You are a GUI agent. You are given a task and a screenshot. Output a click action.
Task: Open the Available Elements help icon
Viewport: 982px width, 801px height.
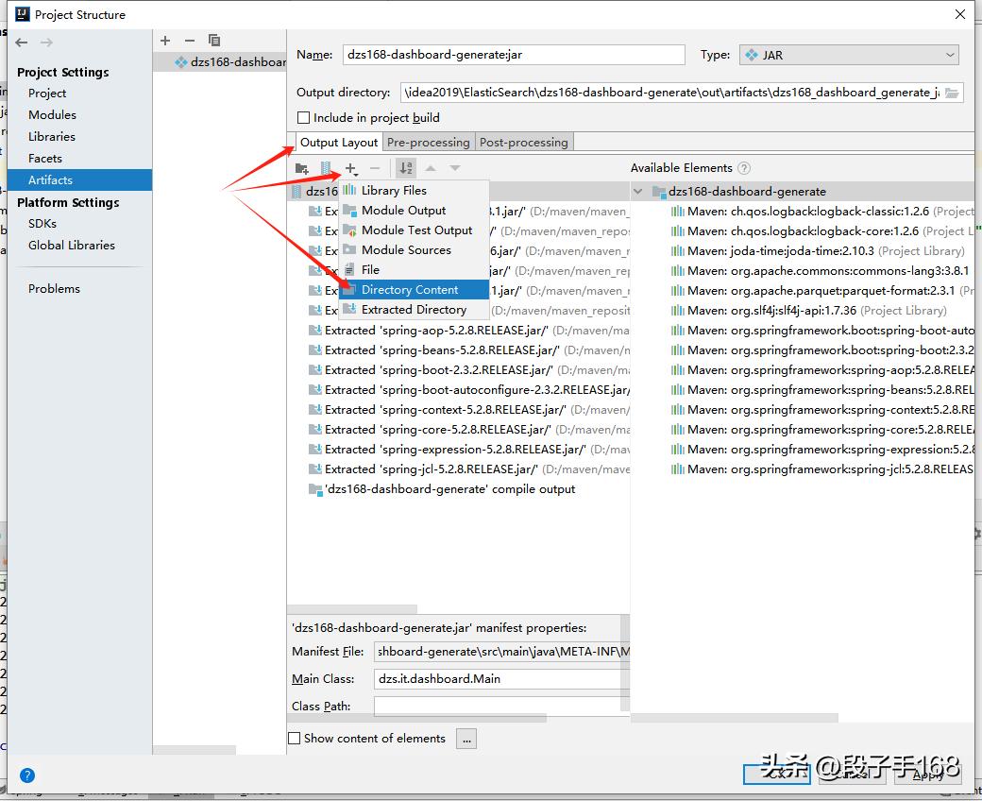tap(744, 168)
